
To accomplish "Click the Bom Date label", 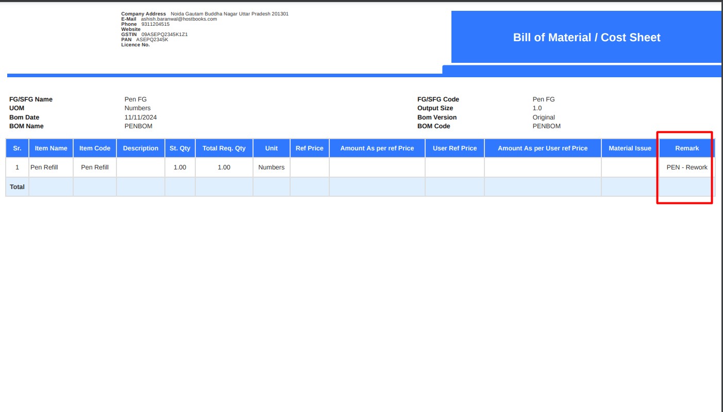I will click(x=24, y=117).
